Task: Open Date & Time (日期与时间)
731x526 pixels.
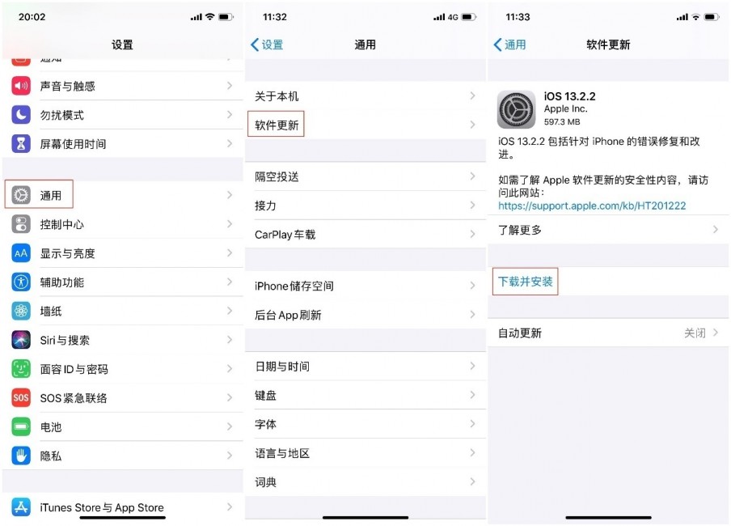Action: [365, 367]
